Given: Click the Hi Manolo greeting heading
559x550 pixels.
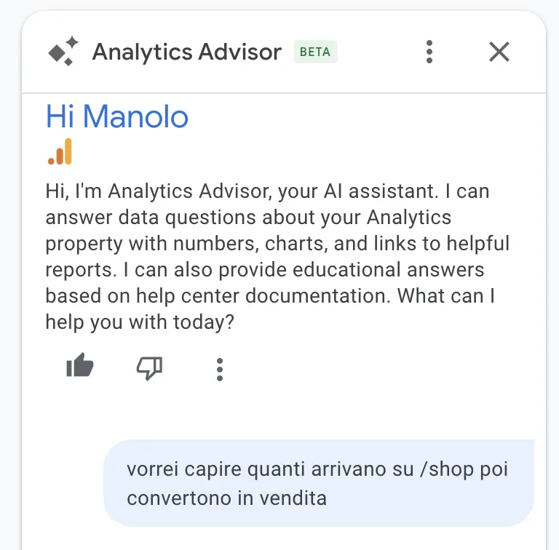Looking at the screenshot, I should tap(117, 116).
